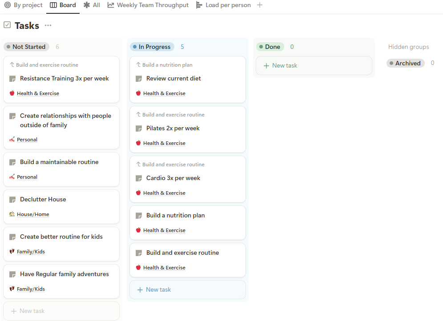
Task: Click the plus icon to add a view
Action: (260, 5)
